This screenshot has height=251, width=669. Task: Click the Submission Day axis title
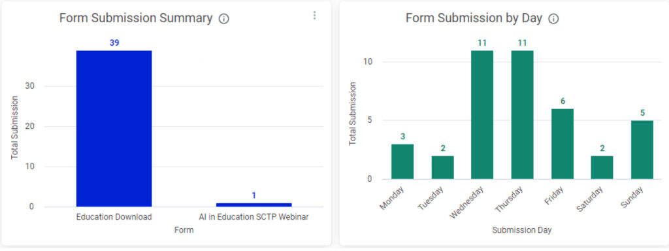coord(522,231)
